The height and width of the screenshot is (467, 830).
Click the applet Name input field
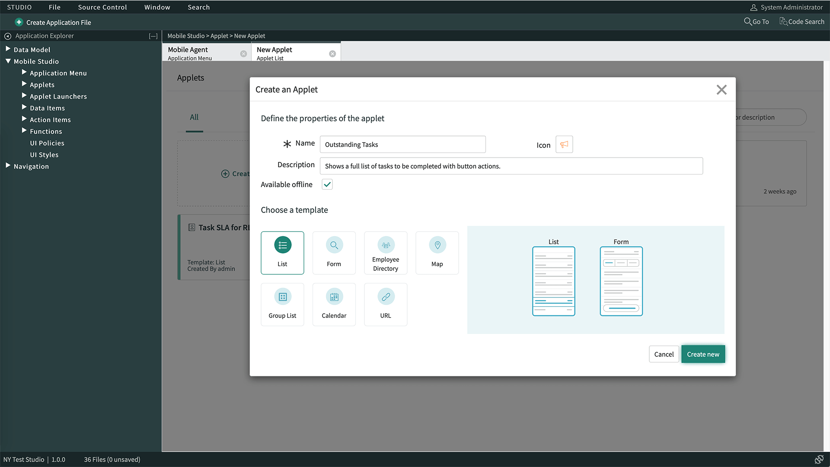402,144
